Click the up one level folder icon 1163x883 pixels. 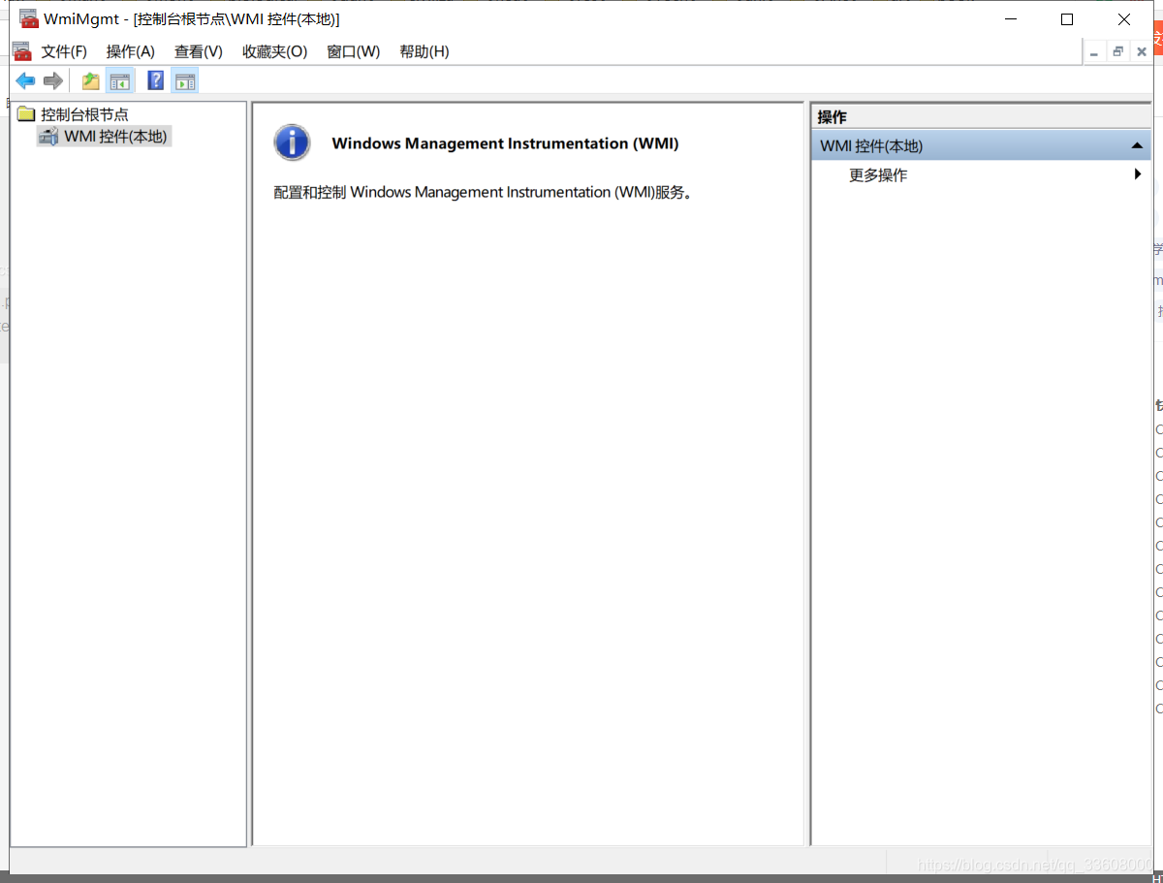tap(91, 81)
